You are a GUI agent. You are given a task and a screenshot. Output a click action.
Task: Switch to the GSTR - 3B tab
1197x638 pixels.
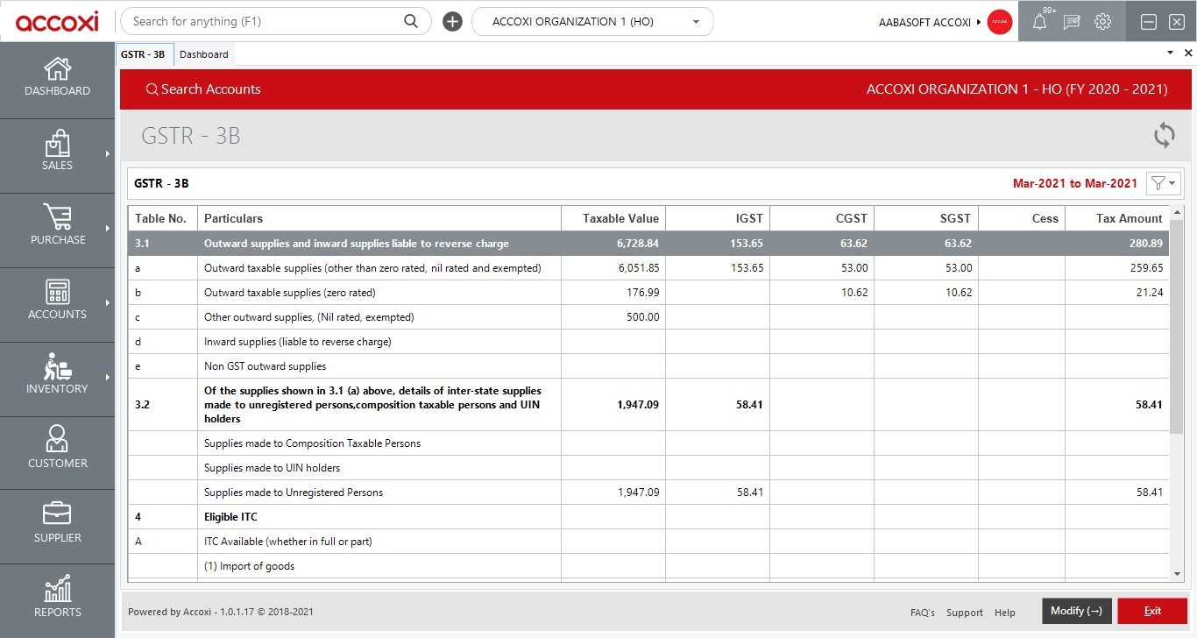[143, 54]
